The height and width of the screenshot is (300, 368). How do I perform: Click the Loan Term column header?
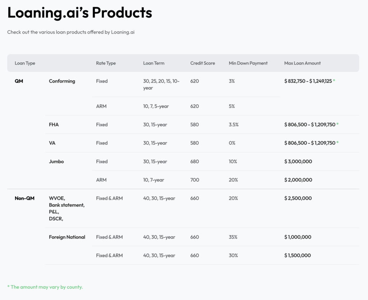pyautogui.click(x=153, y=63)
